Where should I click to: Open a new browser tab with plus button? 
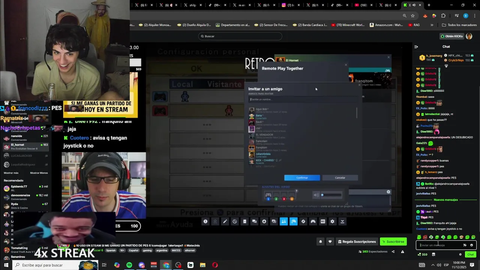click(429, 5)
